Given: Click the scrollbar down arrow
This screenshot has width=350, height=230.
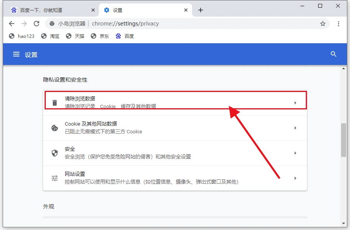Looking at the screenshot, I should (x=343, y=223).
